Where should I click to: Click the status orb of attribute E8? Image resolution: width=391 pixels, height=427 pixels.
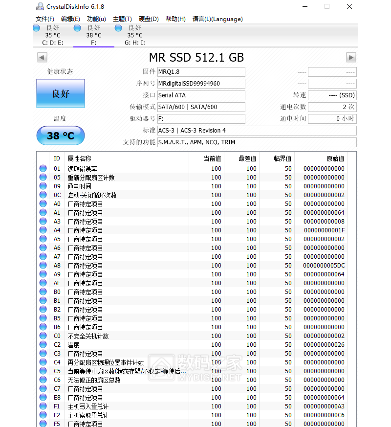click(x=43, y=397)
